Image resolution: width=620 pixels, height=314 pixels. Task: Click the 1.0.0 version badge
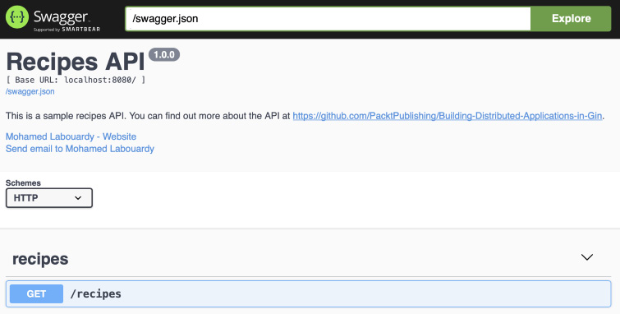click(164, 54)
